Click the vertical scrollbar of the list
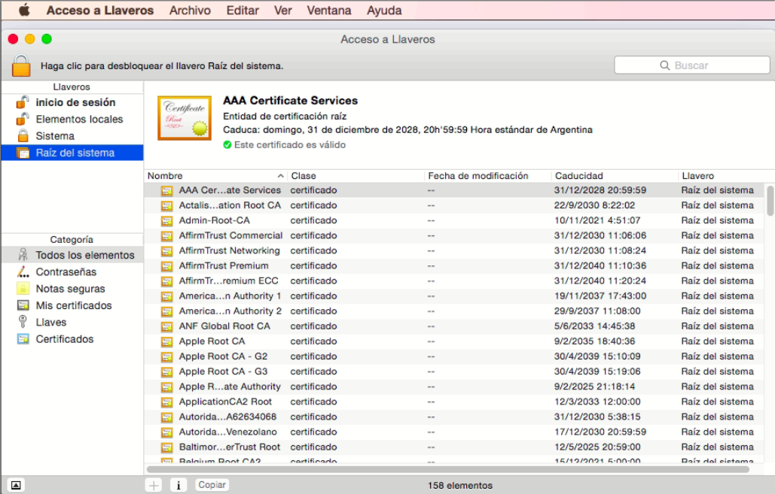 [x=770, y=200]
